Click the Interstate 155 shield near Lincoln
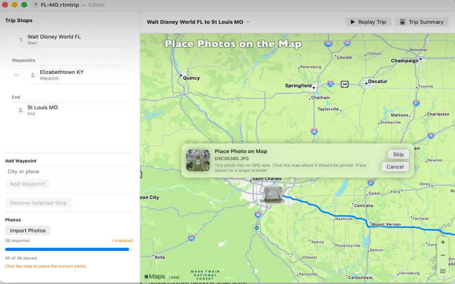Screen dimensions: 455x284 (328, 44)
